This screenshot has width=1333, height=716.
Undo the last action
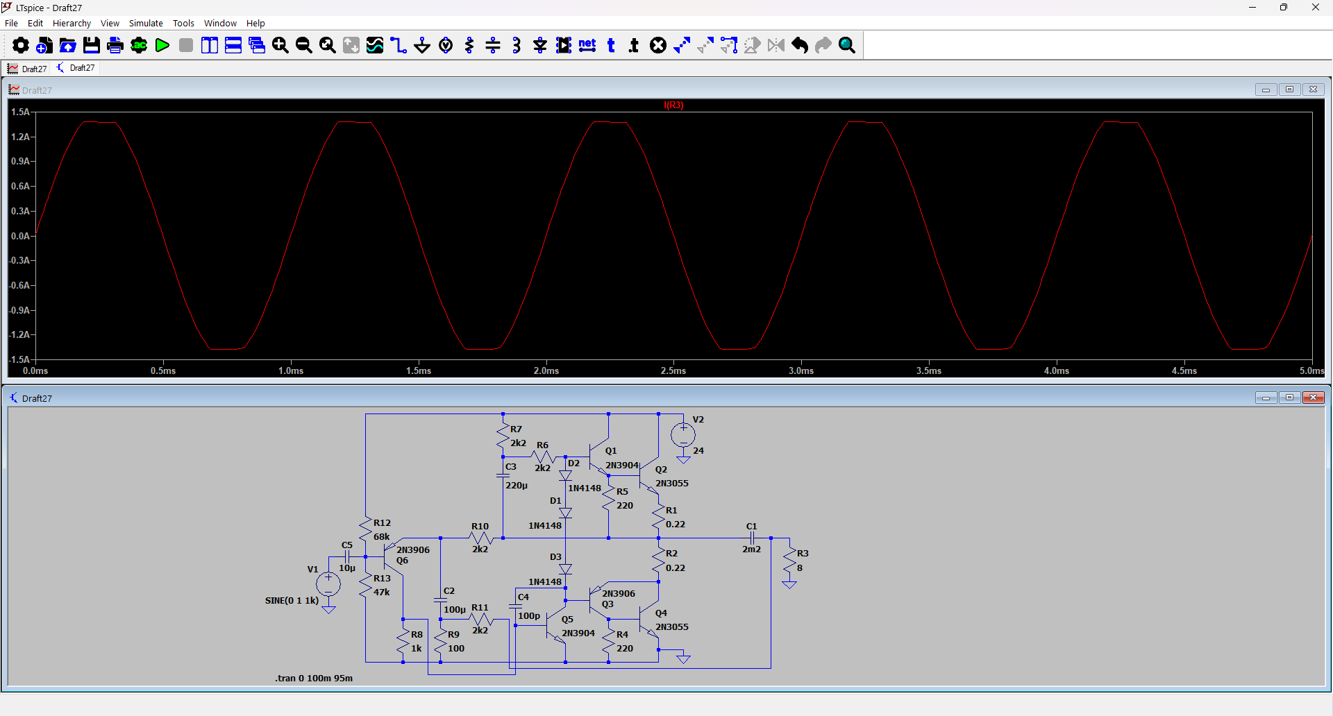(800, 46)
